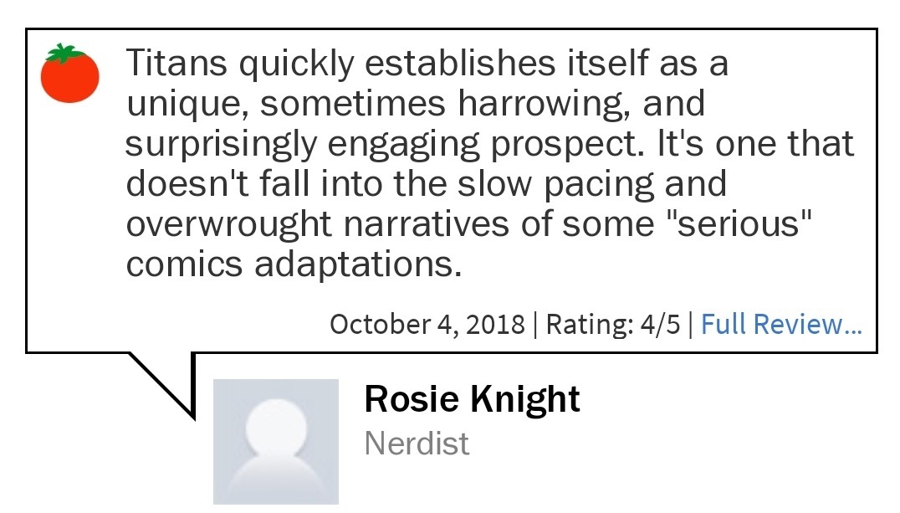Open Rosie Knight's critic profile

pyautogui.click(x=472, y=399)
